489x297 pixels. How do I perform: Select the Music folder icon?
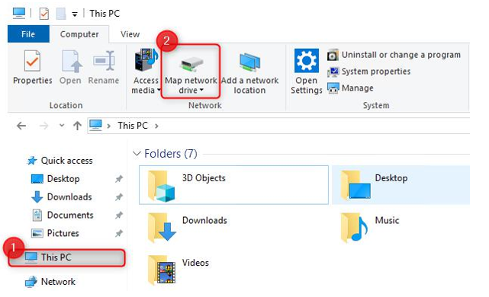tap(354, 228)
